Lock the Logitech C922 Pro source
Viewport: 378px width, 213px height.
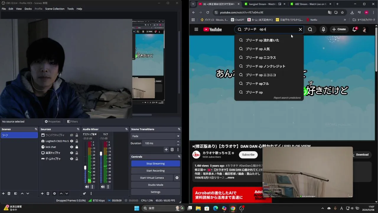tap(77, 141)
